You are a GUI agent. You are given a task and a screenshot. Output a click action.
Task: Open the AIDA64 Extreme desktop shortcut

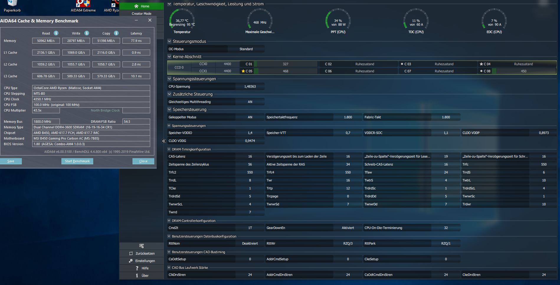(x=83, y=6)
